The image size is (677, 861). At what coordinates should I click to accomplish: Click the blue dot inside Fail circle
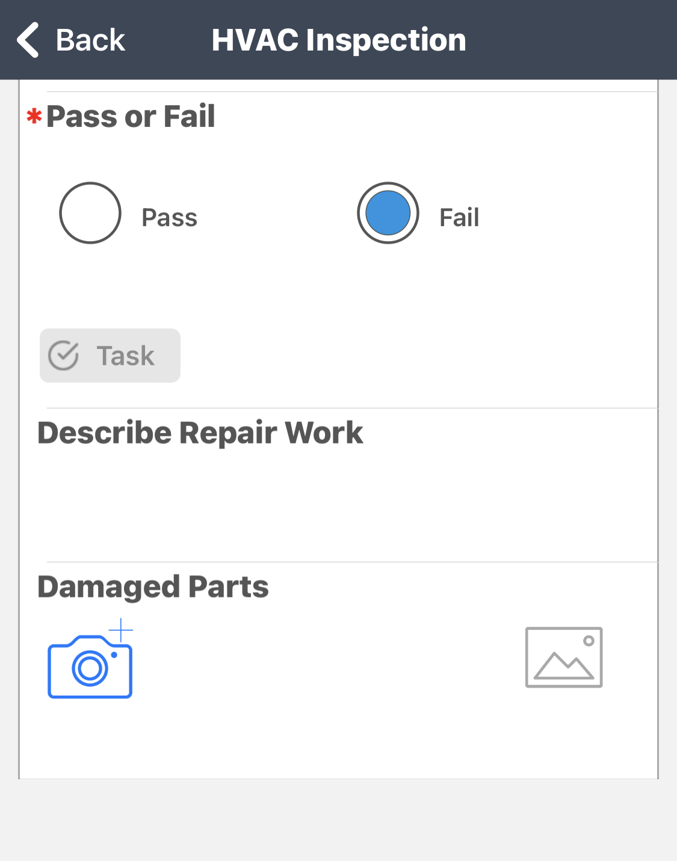[x=388, y=213]
